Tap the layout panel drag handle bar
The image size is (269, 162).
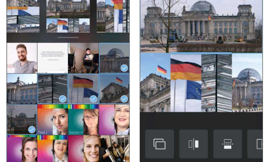pos(68,37)
